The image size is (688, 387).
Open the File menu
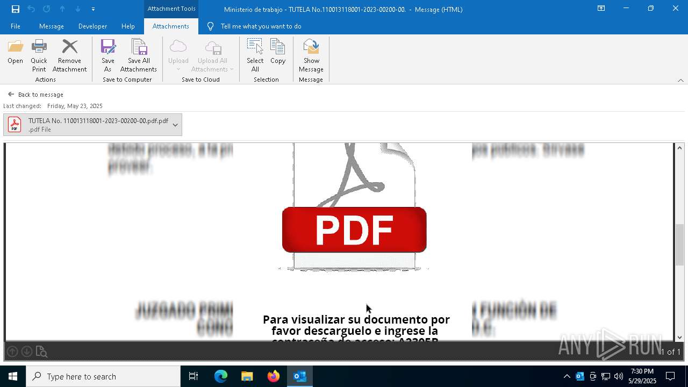coord(16,26)
